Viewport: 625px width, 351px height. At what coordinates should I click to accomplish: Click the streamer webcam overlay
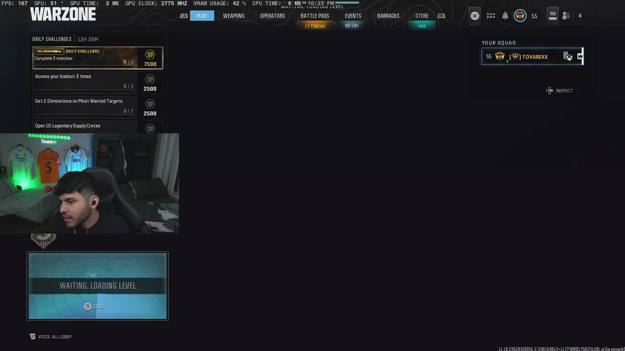click(x=89, y=183)
